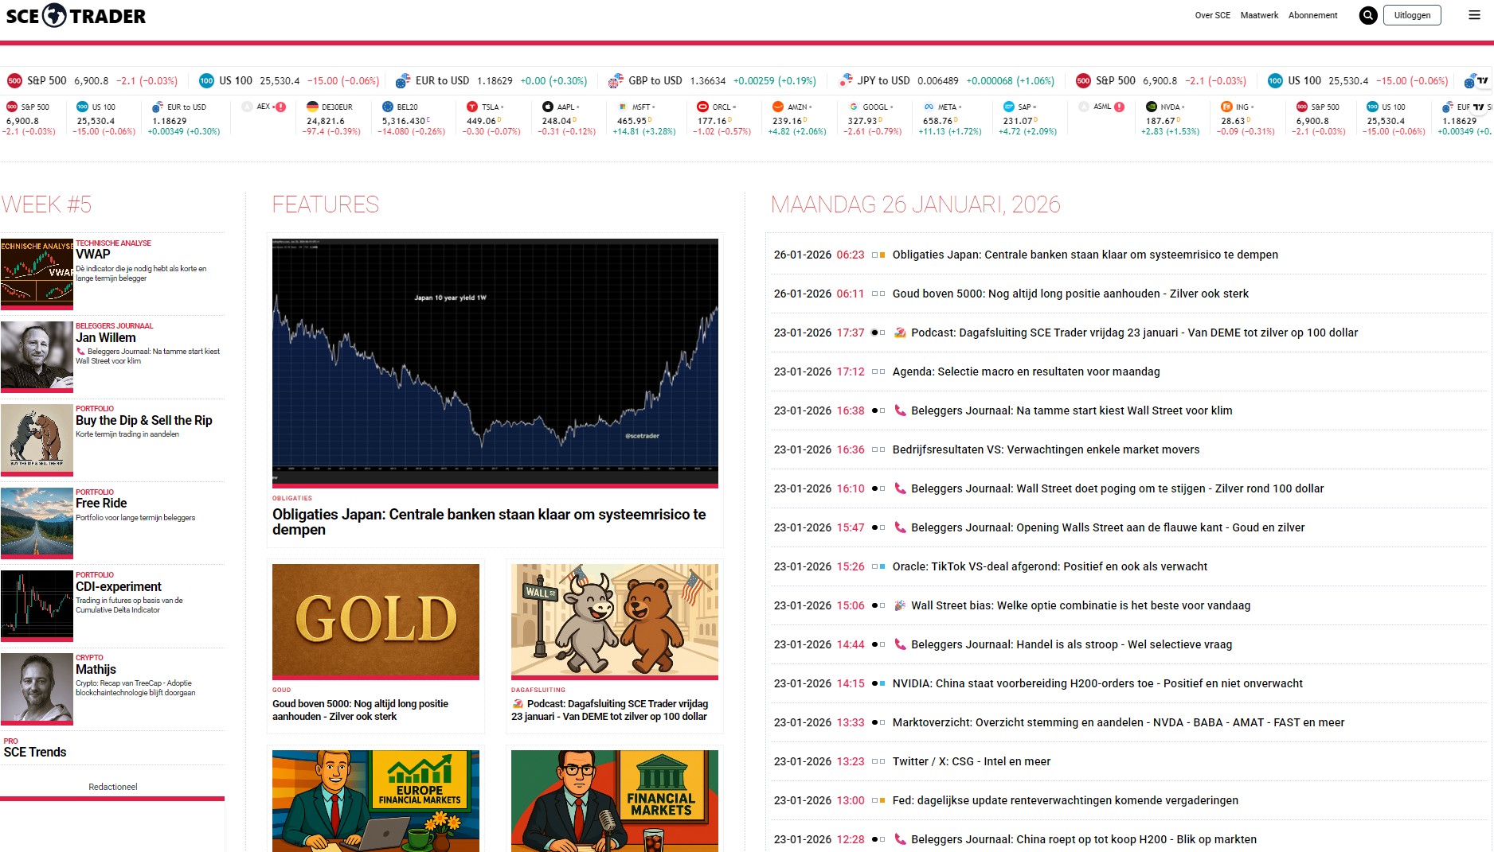This screenshot has width=1494, height=852.
Task: Click the Apple AAPL ticker icon
Action: 548,107
